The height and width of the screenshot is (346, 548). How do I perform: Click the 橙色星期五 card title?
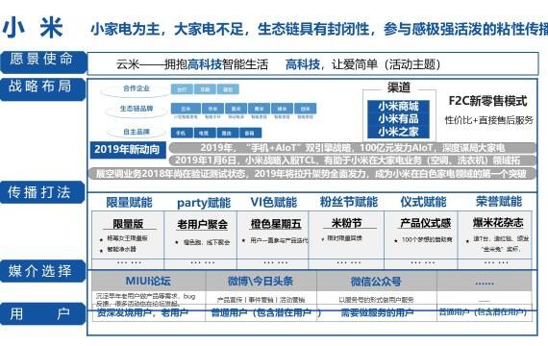(276, 224)
